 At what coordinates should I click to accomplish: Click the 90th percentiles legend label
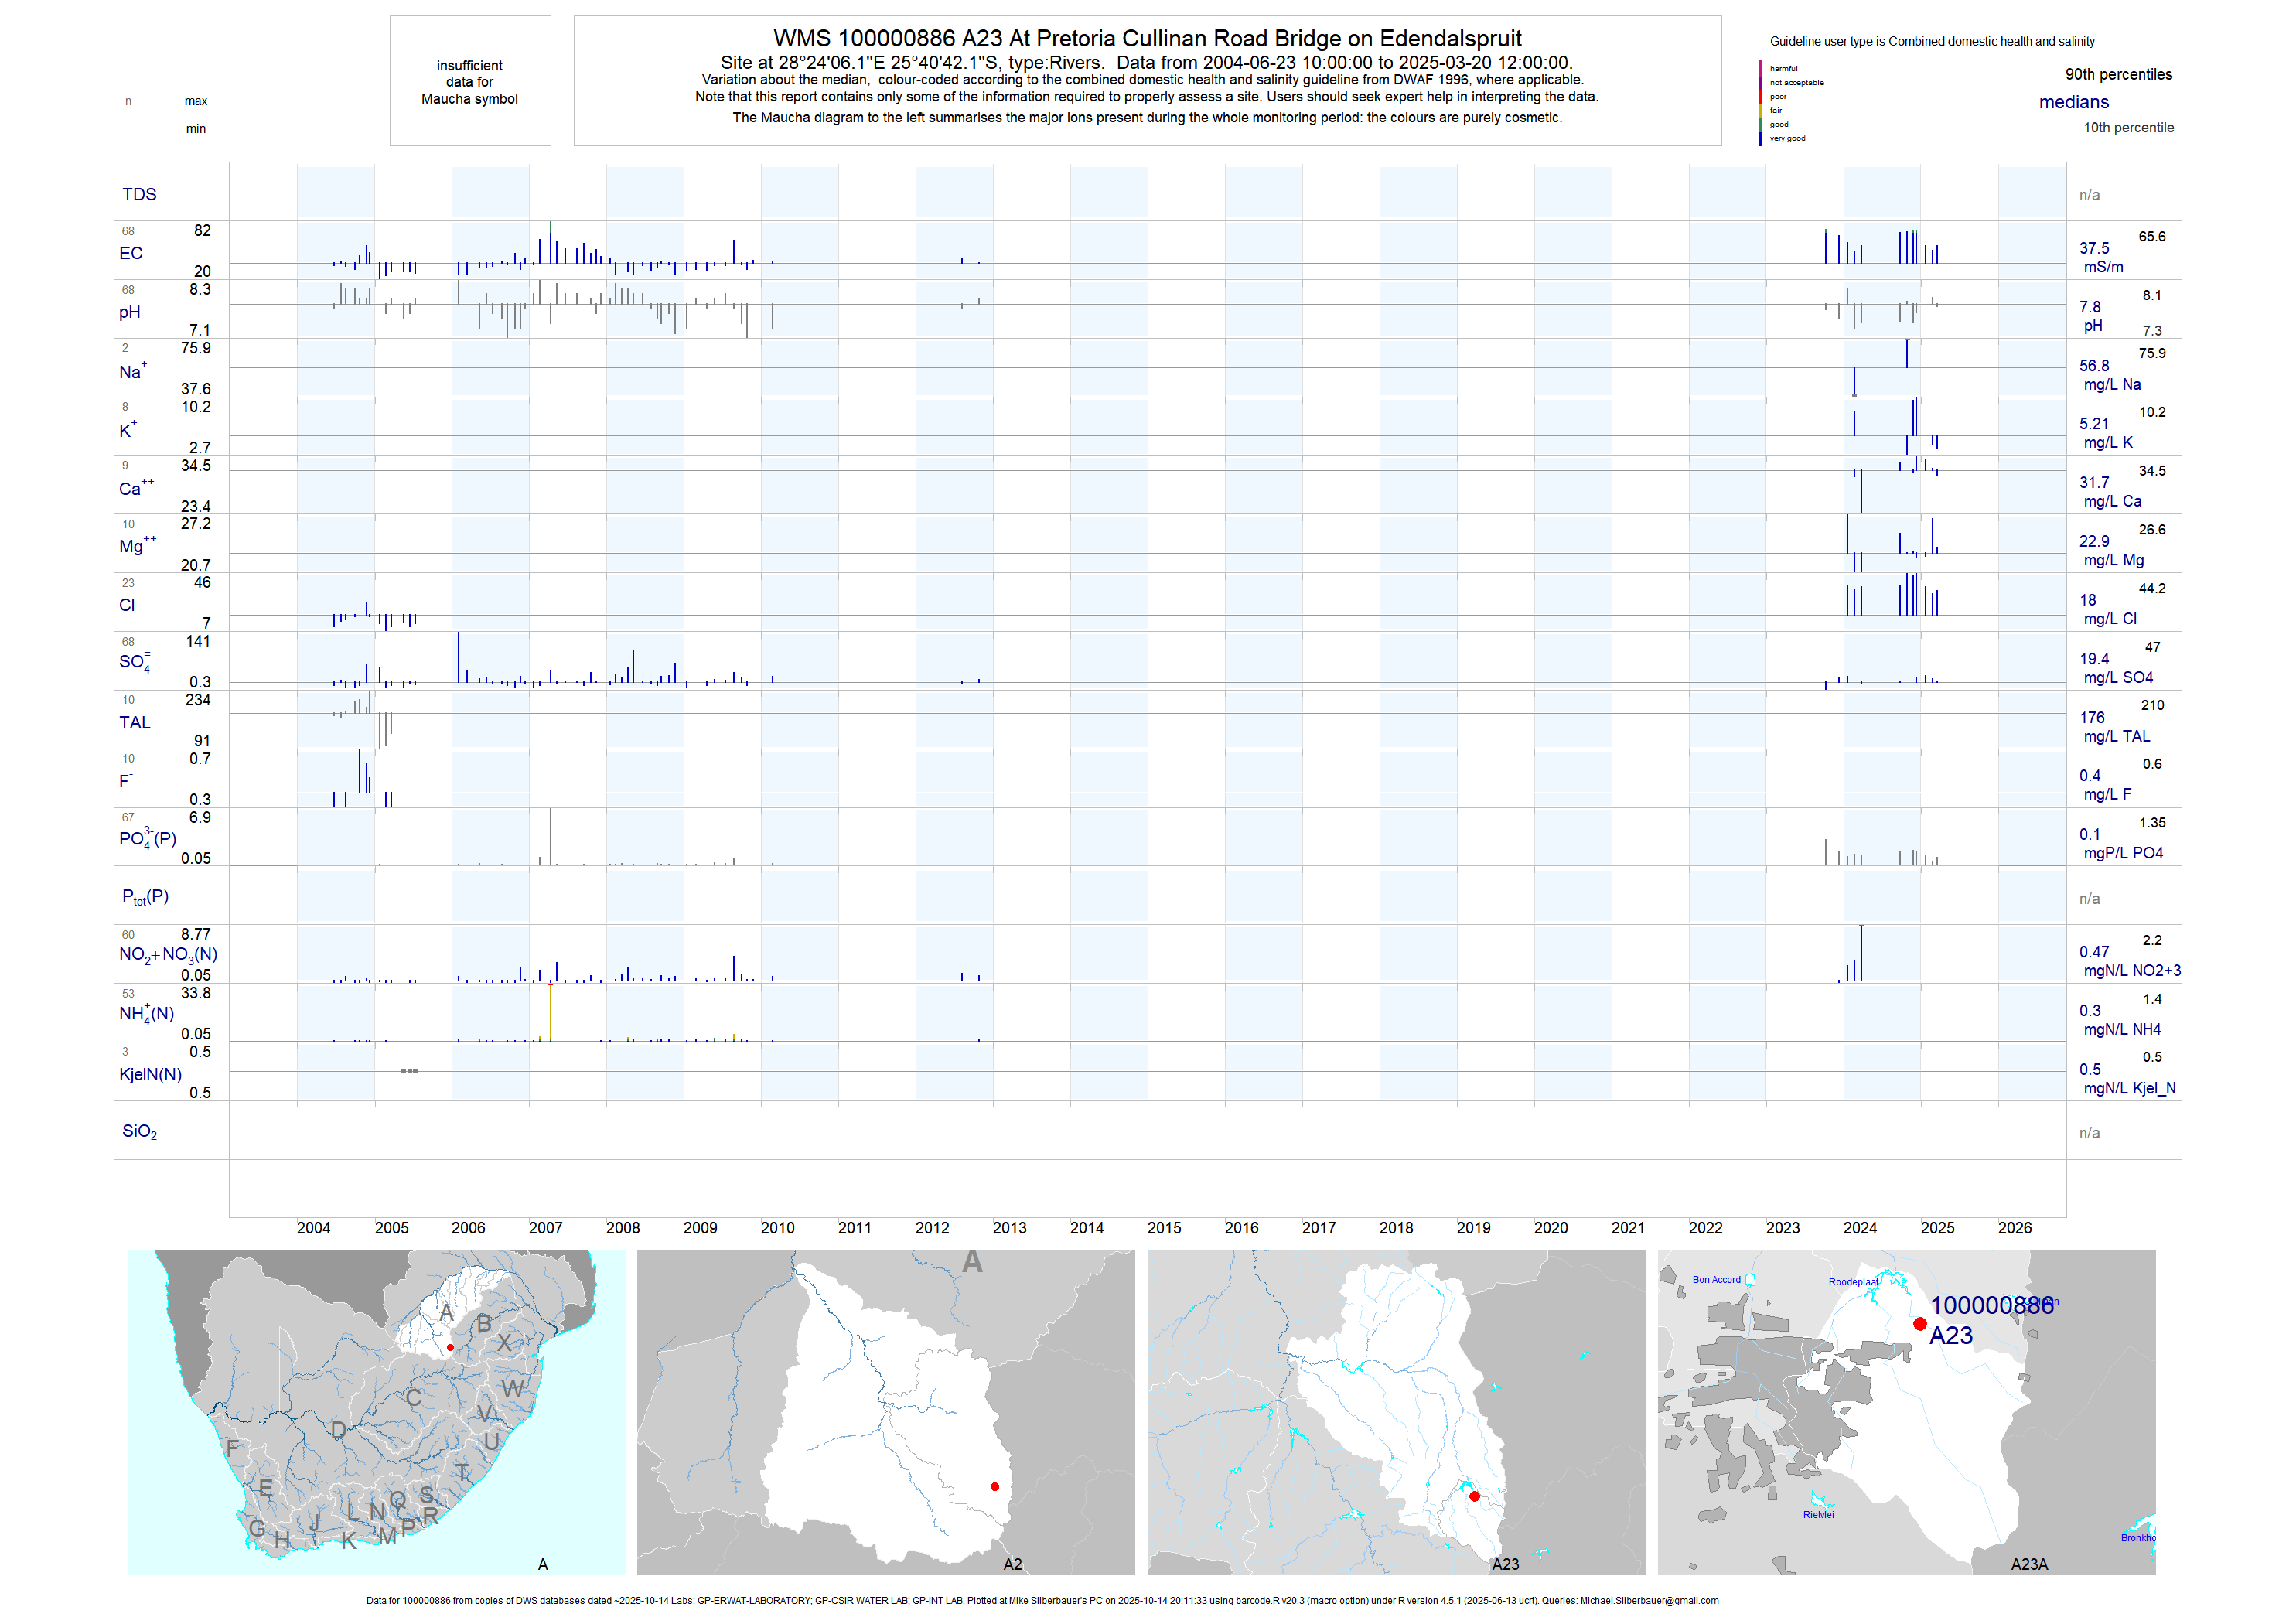tap(2118, 74)
